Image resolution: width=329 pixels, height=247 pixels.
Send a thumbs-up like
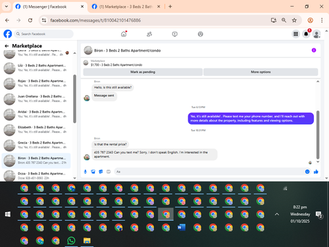[x=316, y=172]
